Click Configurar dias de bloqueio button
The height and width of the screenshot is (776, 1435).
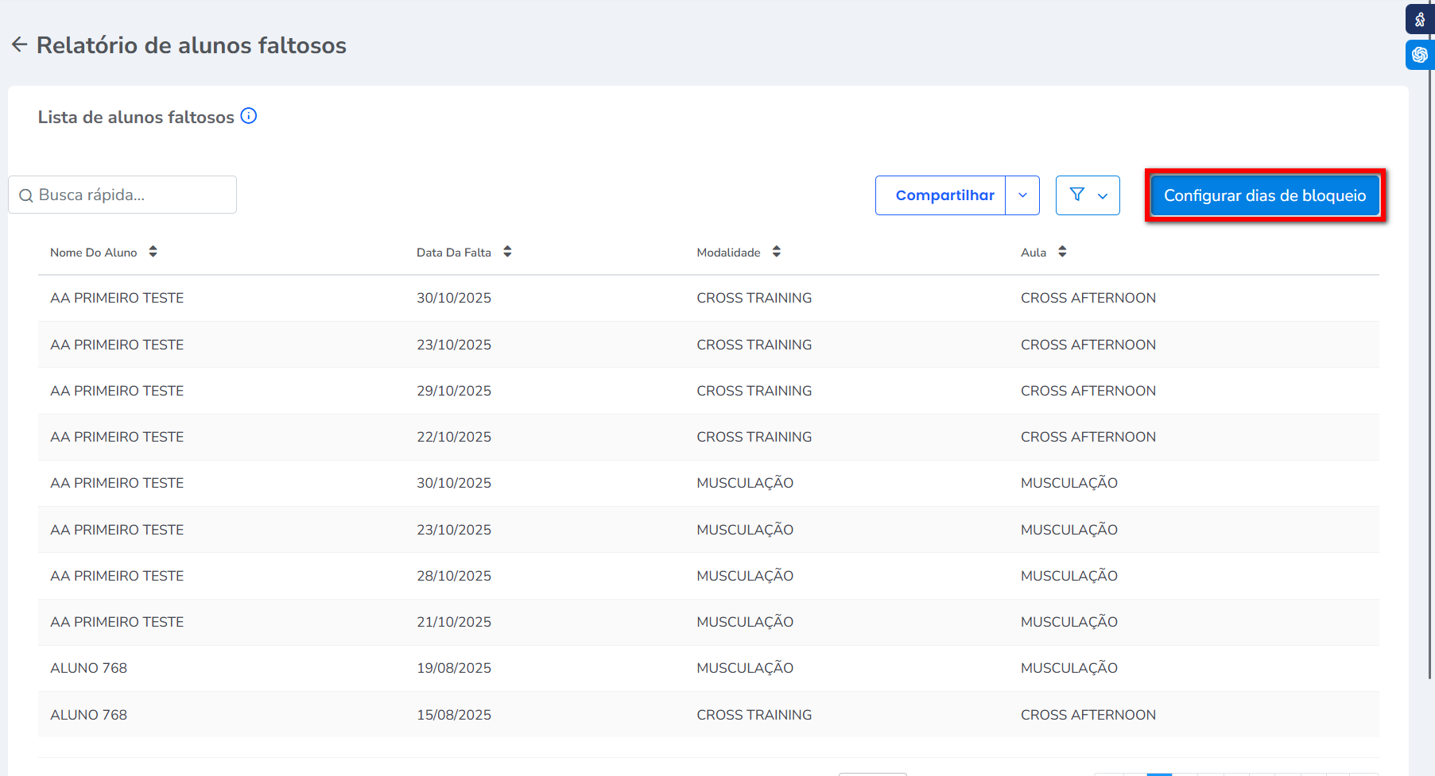click(1264, 195)
